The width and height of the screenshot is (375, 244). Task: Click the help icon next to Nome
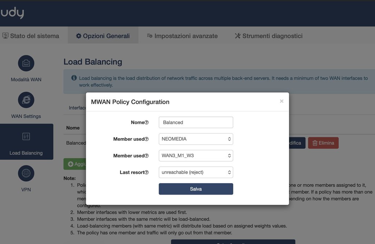(146, 122)
